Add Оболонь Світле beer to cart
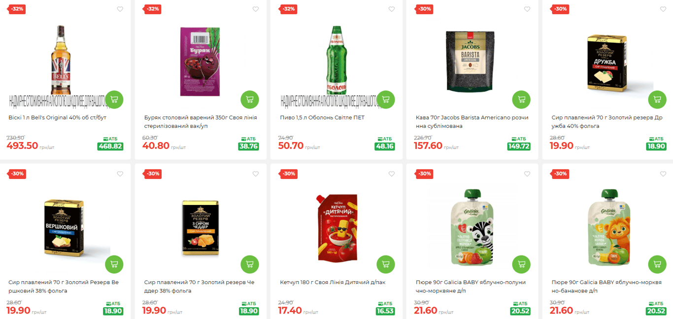 tap(386, 100)
